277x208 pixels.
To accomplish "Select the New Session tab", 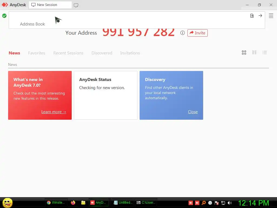I will point(50,5).
